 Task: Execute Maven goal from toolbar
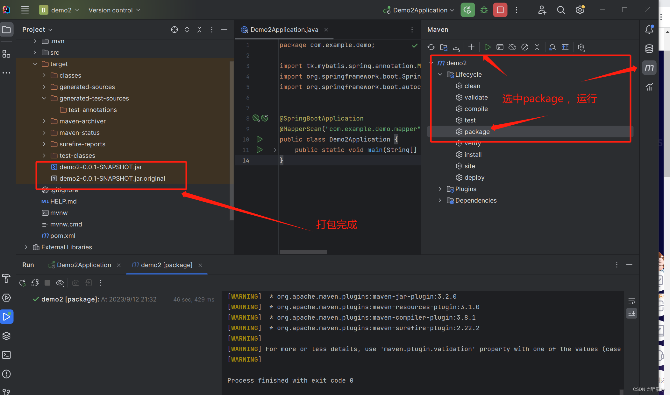(500, 47)
